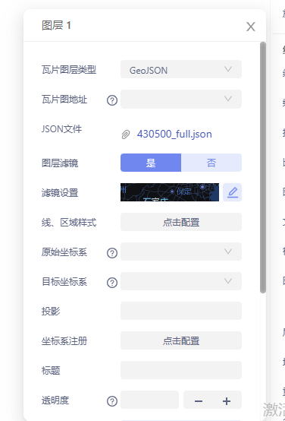Expand the 原始坐标系 dropdown
This screenshot has height=421, width=285.
pyautogui.click(x=181, y=252)
